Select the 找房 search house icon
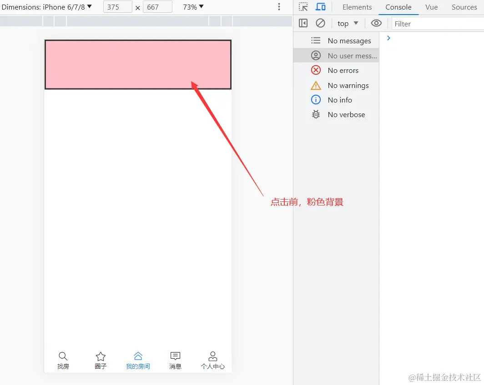Image resolution: width=484 pixels, height=385 pixels. tap(63, 359)
